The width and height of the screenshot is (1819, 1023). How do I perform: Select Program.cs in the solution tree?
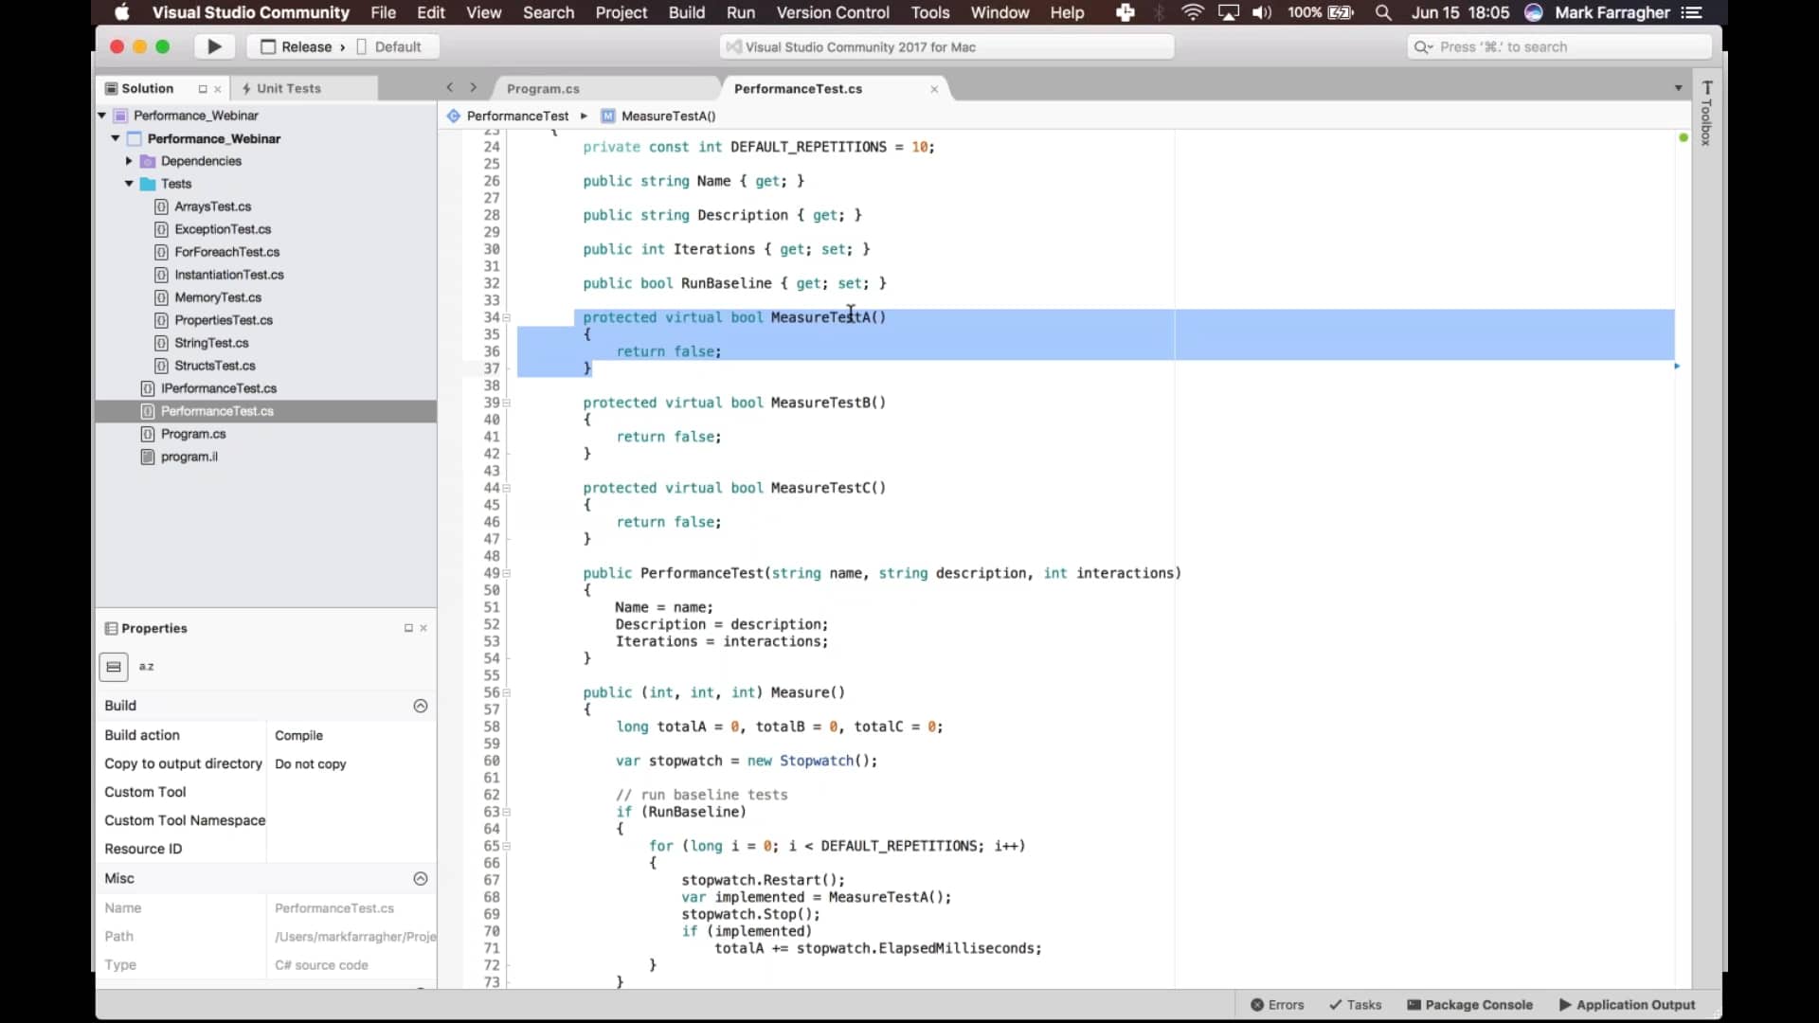coord(193,434)
